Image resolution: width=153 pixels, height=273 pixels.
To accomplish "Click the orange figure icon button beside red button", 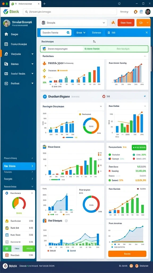I will tap(113, 23).
